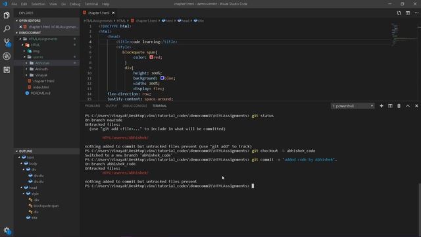Open the Search view in activity bar
This screenshot has height=237, width=421.
tap(7, 28)
